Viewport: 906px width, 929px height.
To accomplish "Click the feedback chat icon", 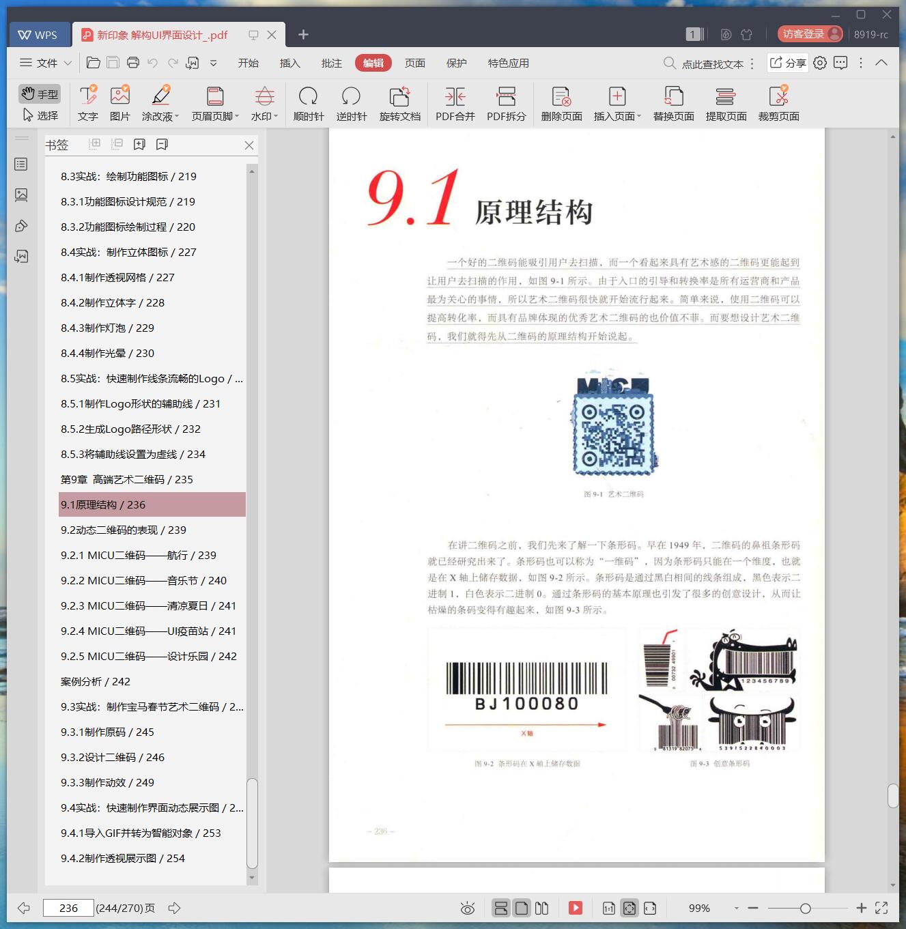I will 840,63.
